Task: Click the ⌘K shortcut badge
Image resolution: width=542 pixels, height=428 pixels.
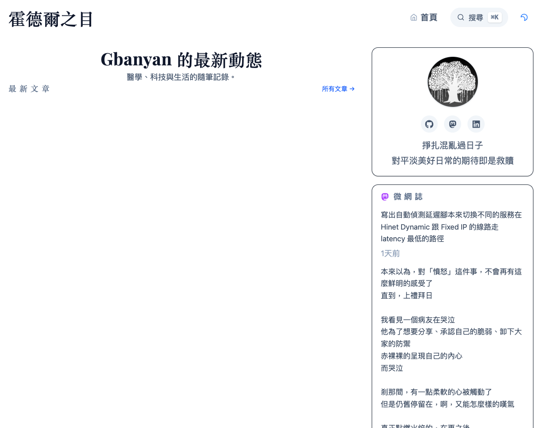Action: coord(495,18)
